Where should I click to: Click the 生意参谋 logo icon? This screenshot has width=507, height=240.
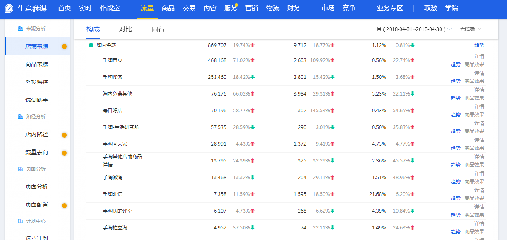(x=9, y=9)
